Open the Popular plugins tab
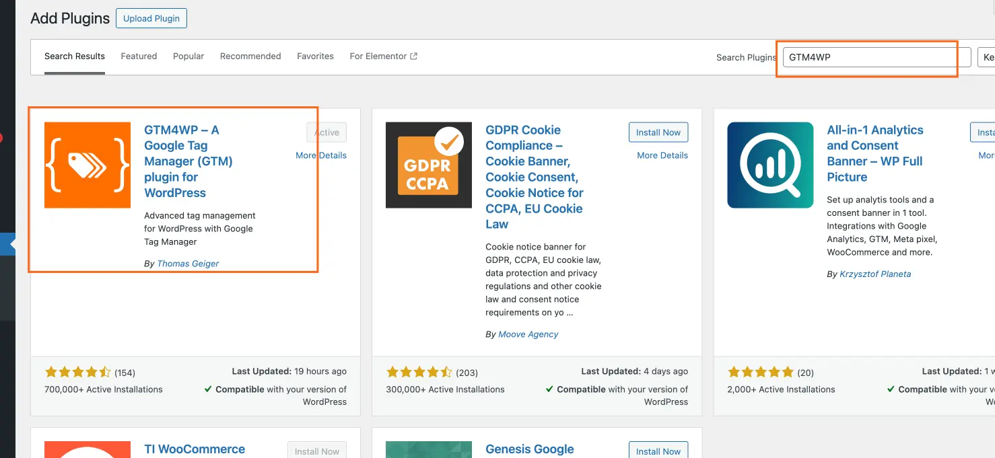 188,56
